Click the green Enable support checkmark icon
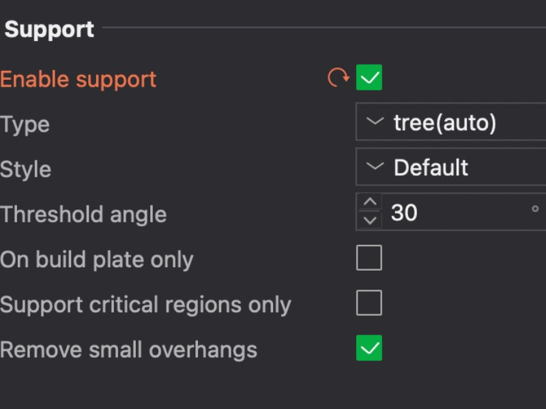Viewport: 546px width, 409px height. click(x=369, y=77)
